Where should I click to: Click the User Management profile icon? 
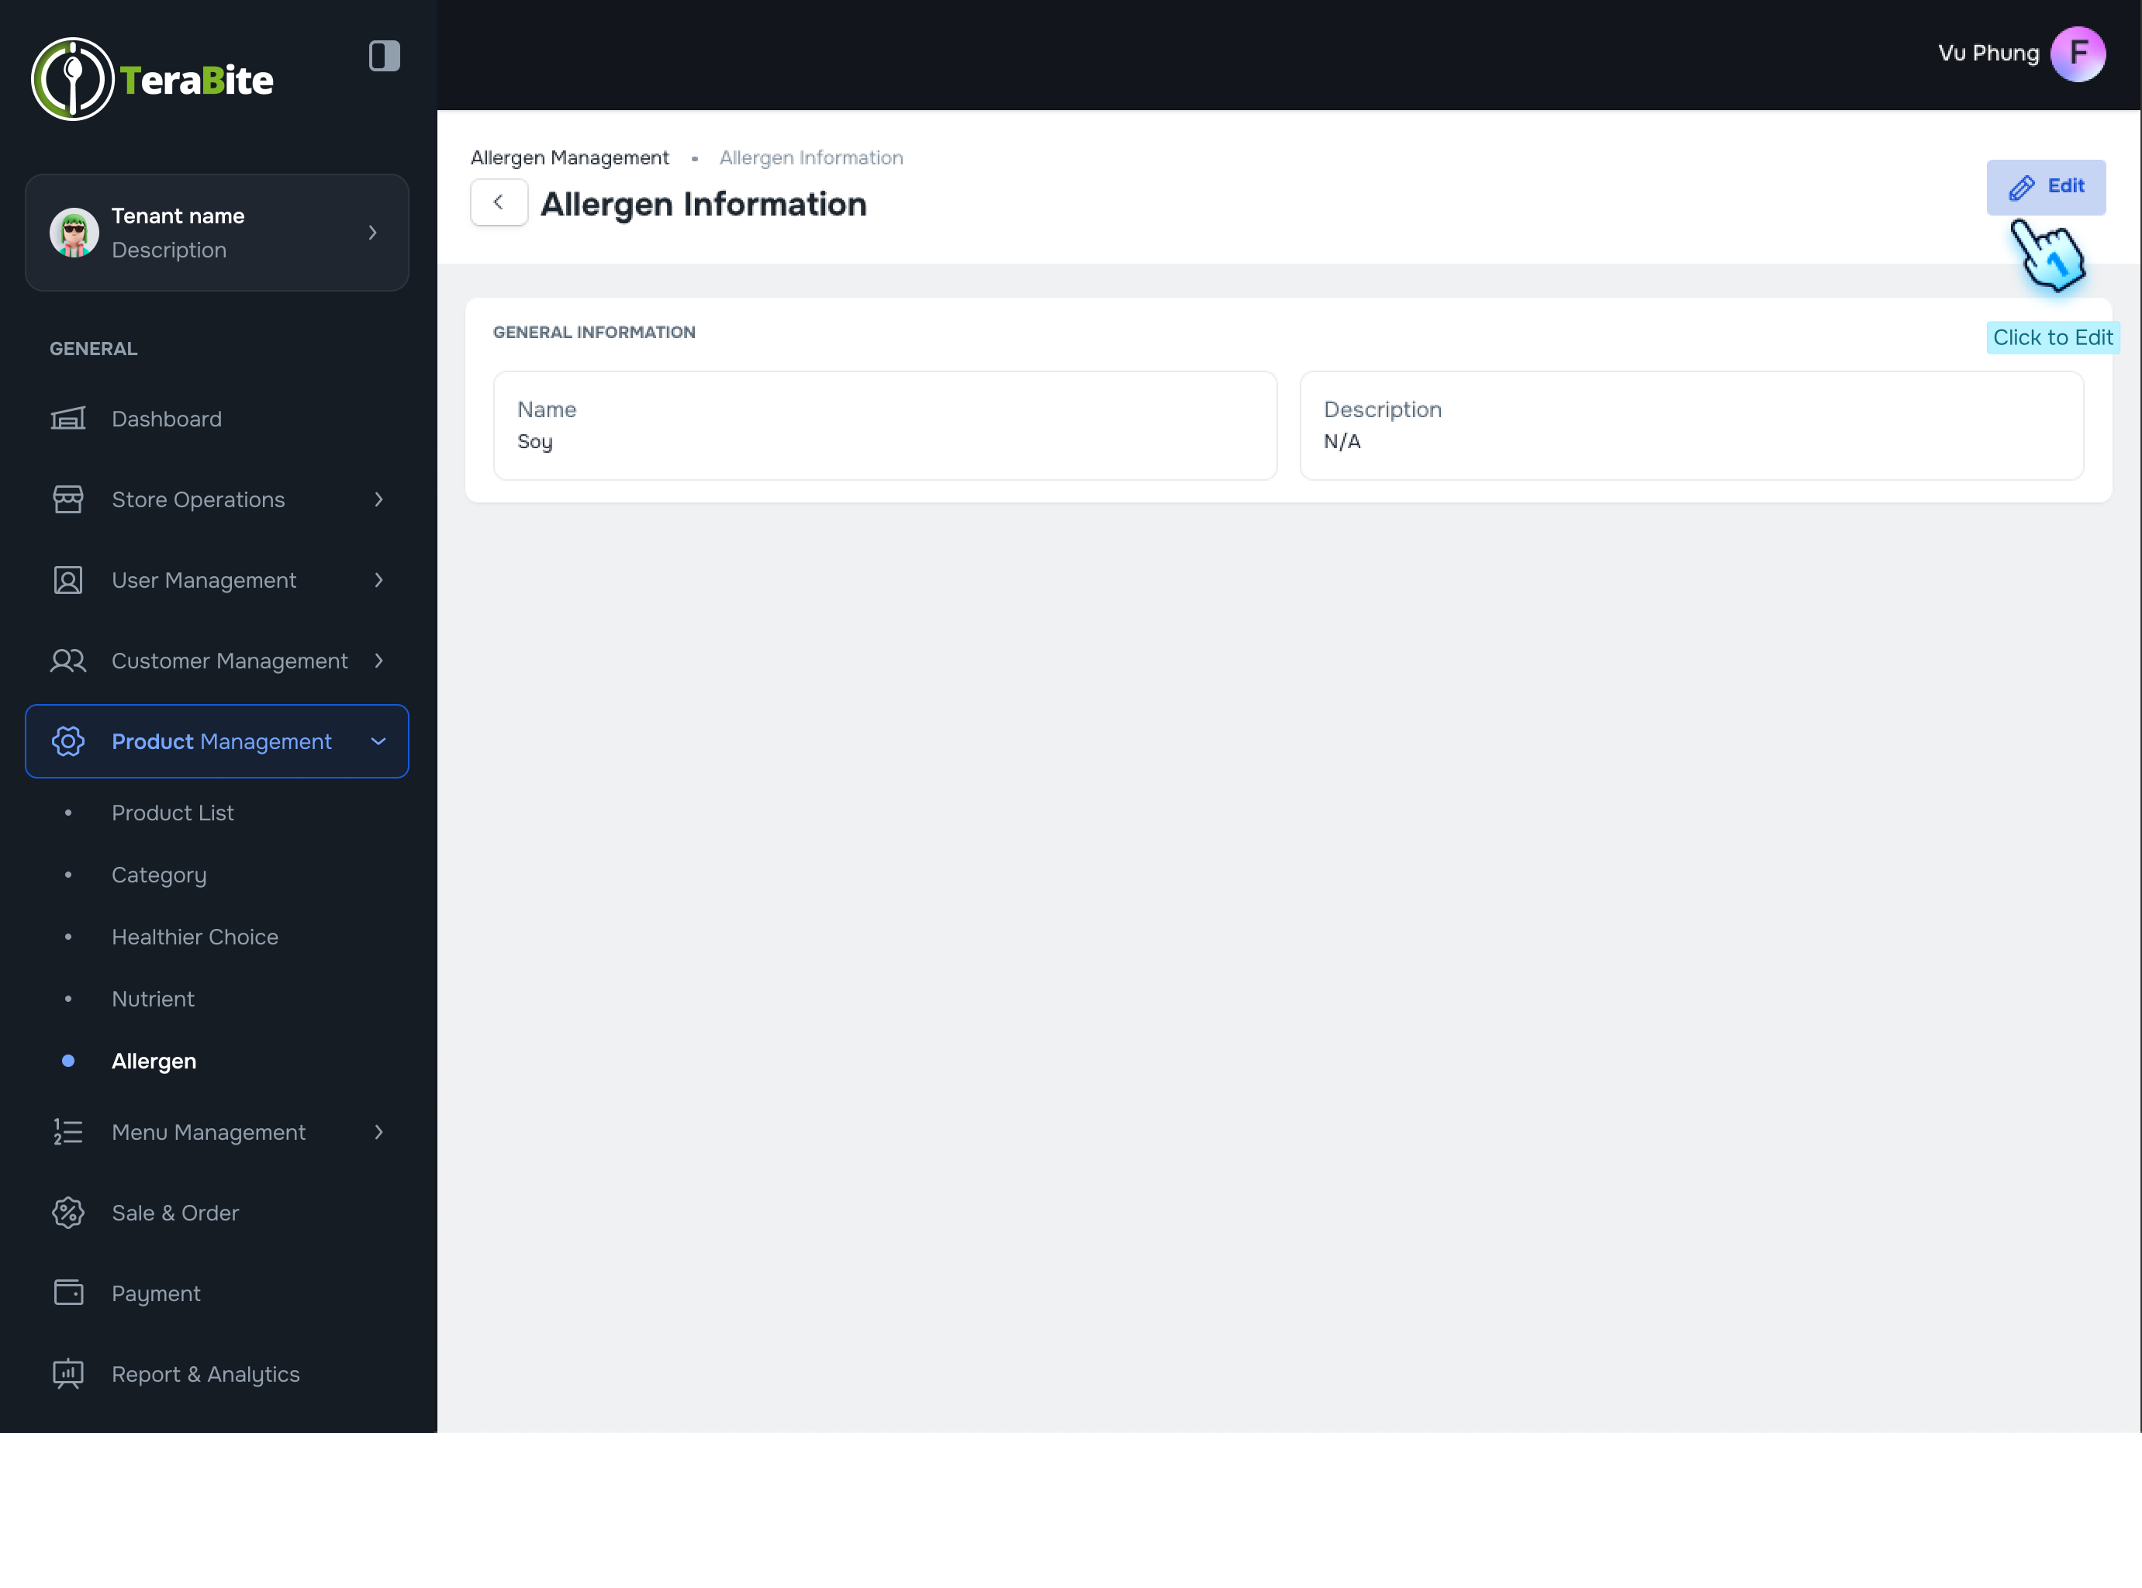click(67, 581)
